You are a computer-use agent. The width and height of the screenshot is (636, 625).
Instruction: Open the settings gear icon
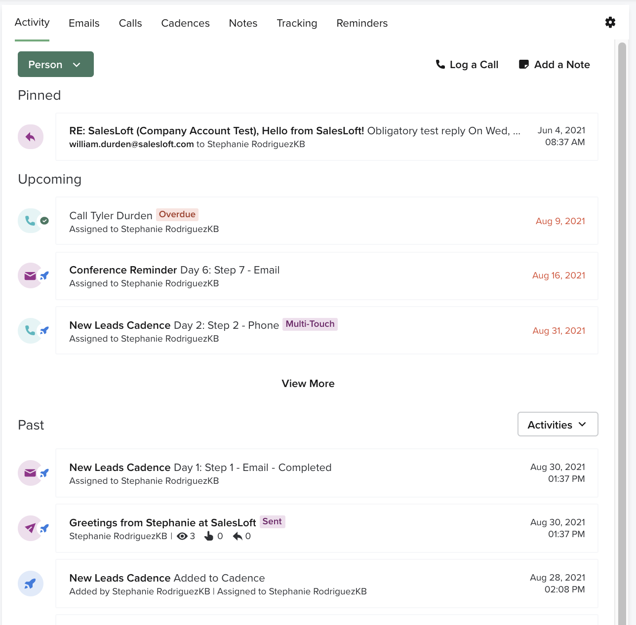pos(610,22)
